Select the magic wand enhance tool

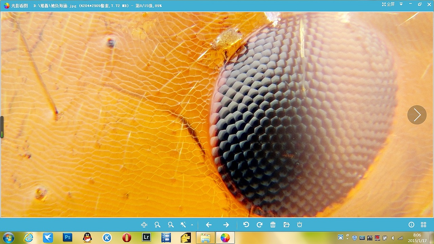pos(183,225)
